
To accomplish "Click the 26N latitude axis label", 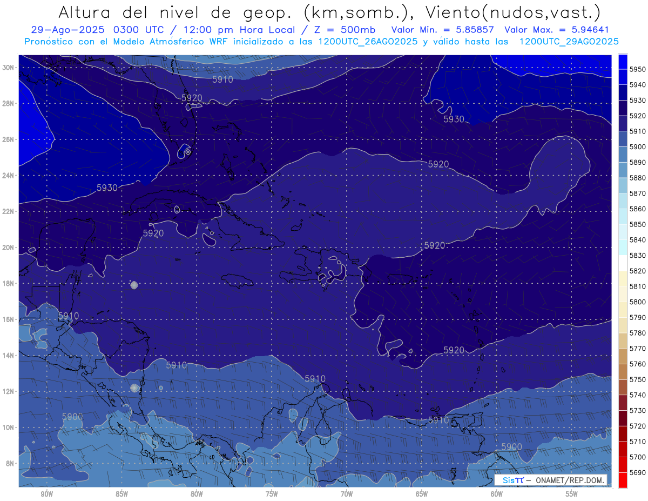I will click(8, 139).
